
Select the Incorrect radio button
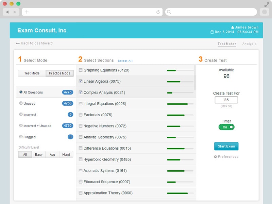[21, 114]
